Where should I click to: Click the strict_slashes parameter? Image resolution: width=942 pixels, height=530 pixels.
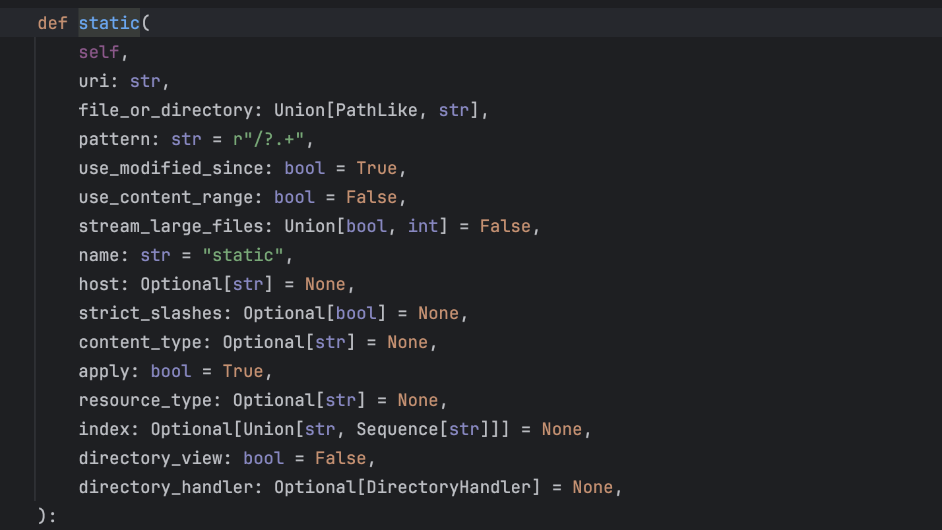coord(150,313)
